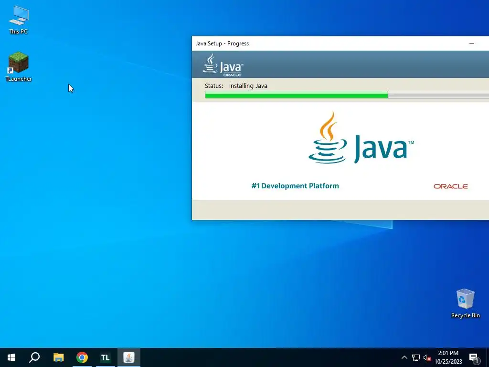The image size is (489, 367).
Task: Click the 'Installing Java' status text
Action: (248, 86)
